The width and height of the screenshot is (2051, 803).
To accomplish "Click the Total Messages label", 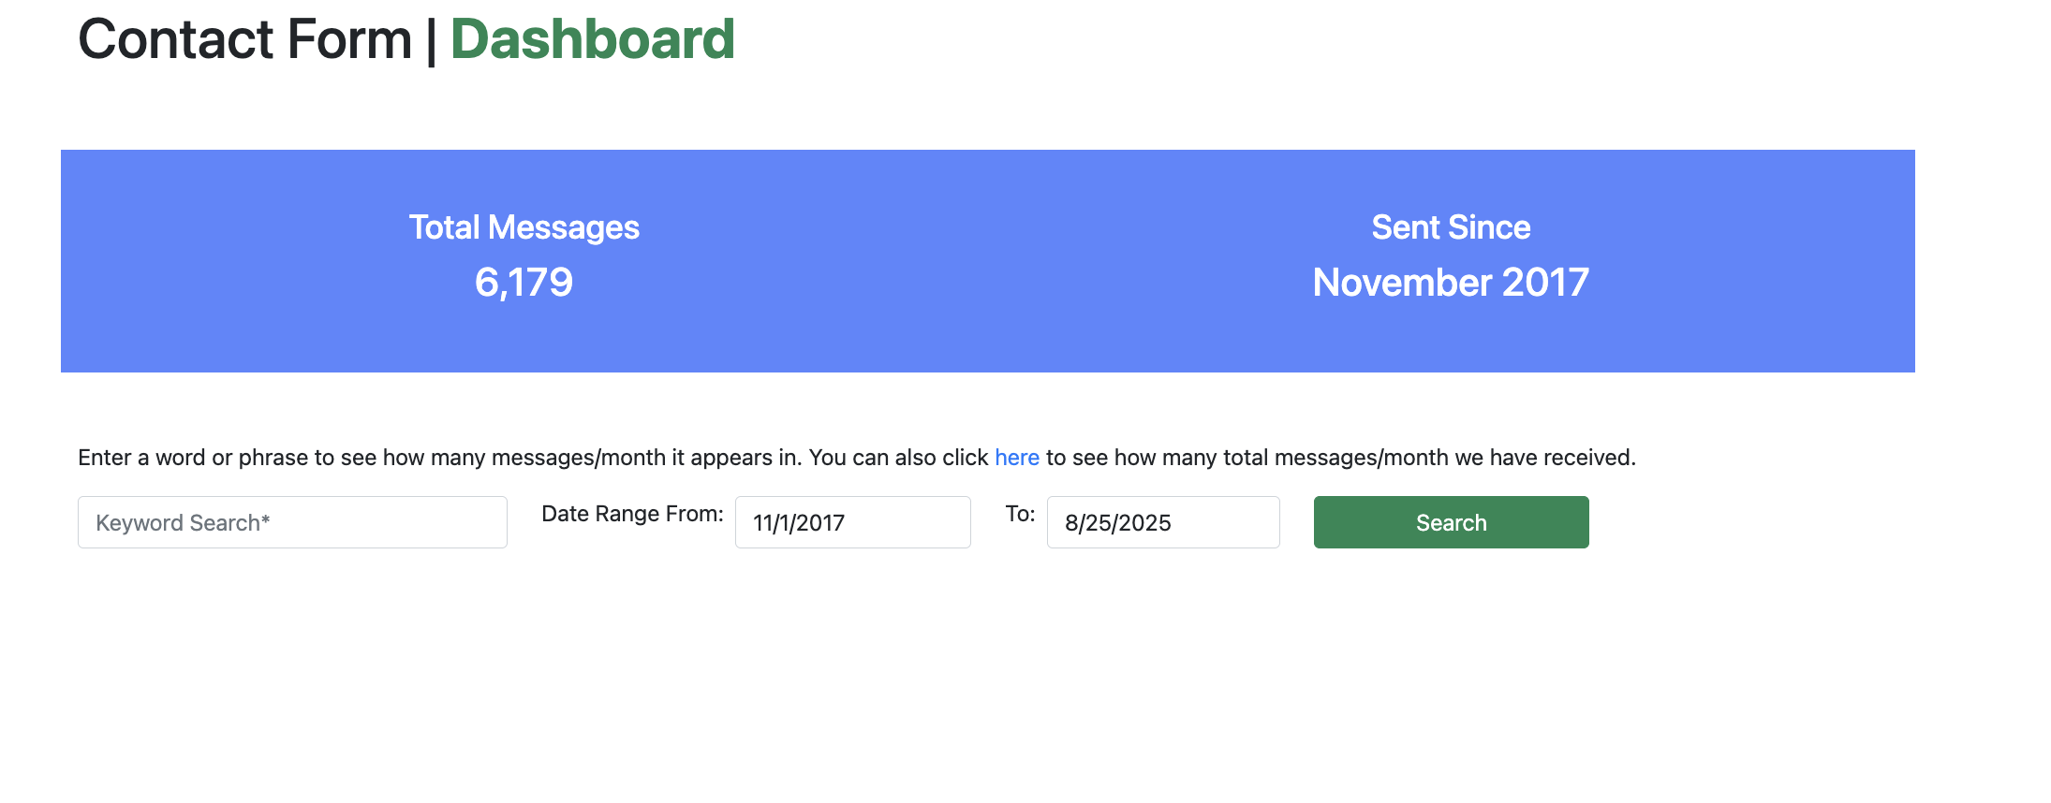I will pyautogui.click(x=524, y=227).
